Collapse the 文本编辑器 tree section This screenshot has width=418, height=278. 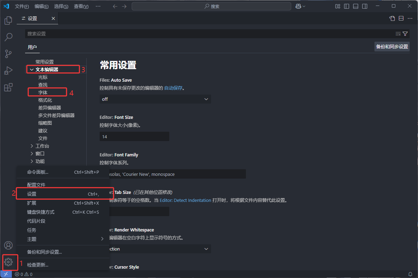(x=32, y=69)
